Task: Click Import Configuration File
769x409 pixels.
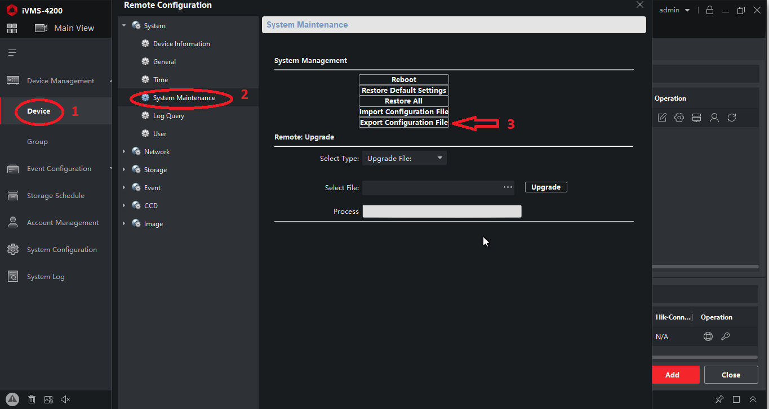Action: (x=404, y=112)
